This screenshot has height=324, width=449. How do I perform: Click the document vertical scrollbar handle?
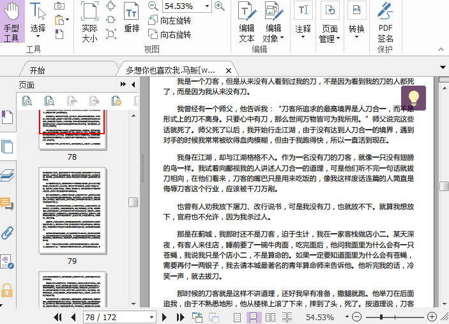coord(444,186)
